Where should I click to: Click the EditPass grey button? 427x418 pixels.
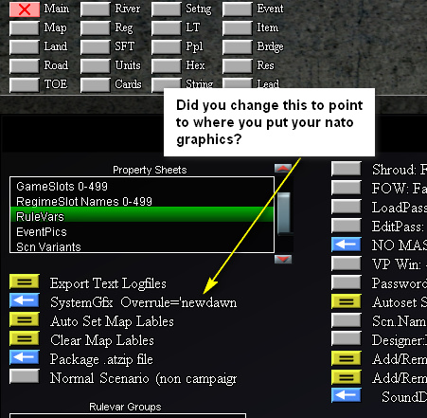coord(347,226)
